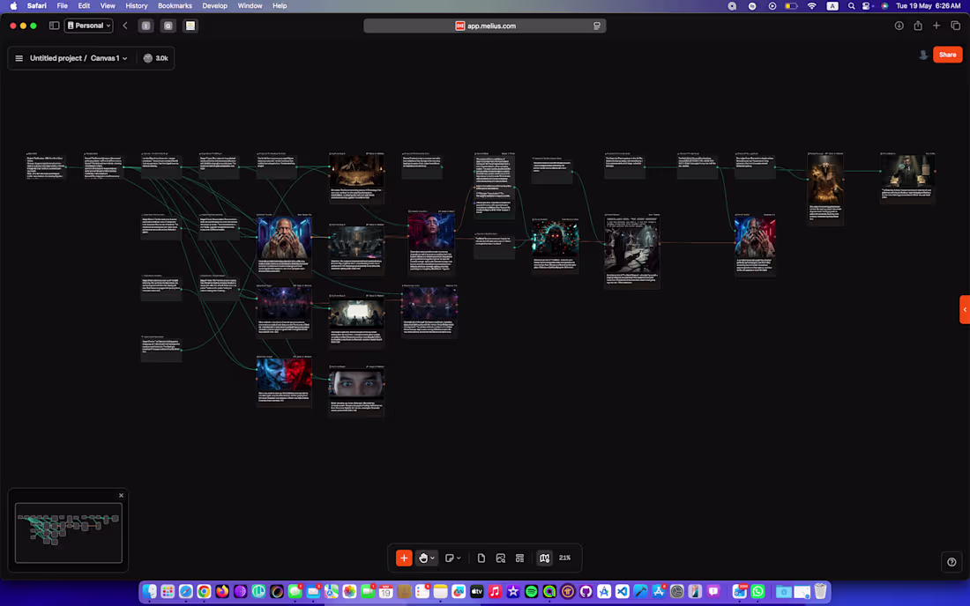Open Spotify from the dock
Viewport: 970px width, 606px height.
click(x=532, y=591)
